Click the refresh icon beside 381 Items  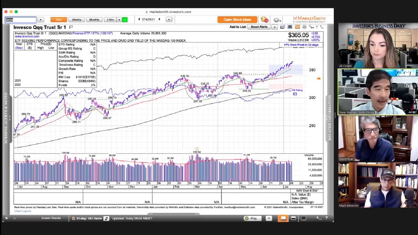tap(106, 218)
